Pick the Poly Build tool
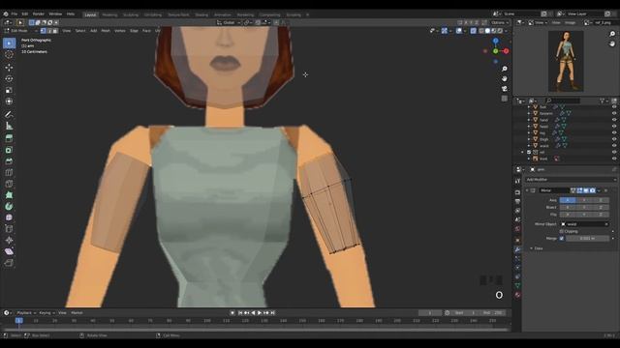The image size is (620, 348). pos(9,195)
